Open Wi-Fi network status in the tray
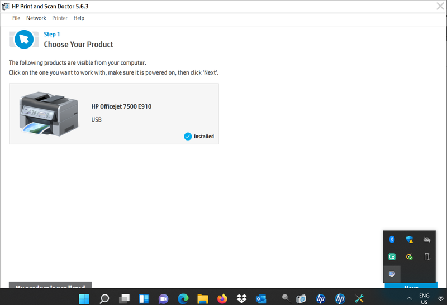Image resolution: width=447 pixels, height=305 pixels. click(x=441, y=299)
